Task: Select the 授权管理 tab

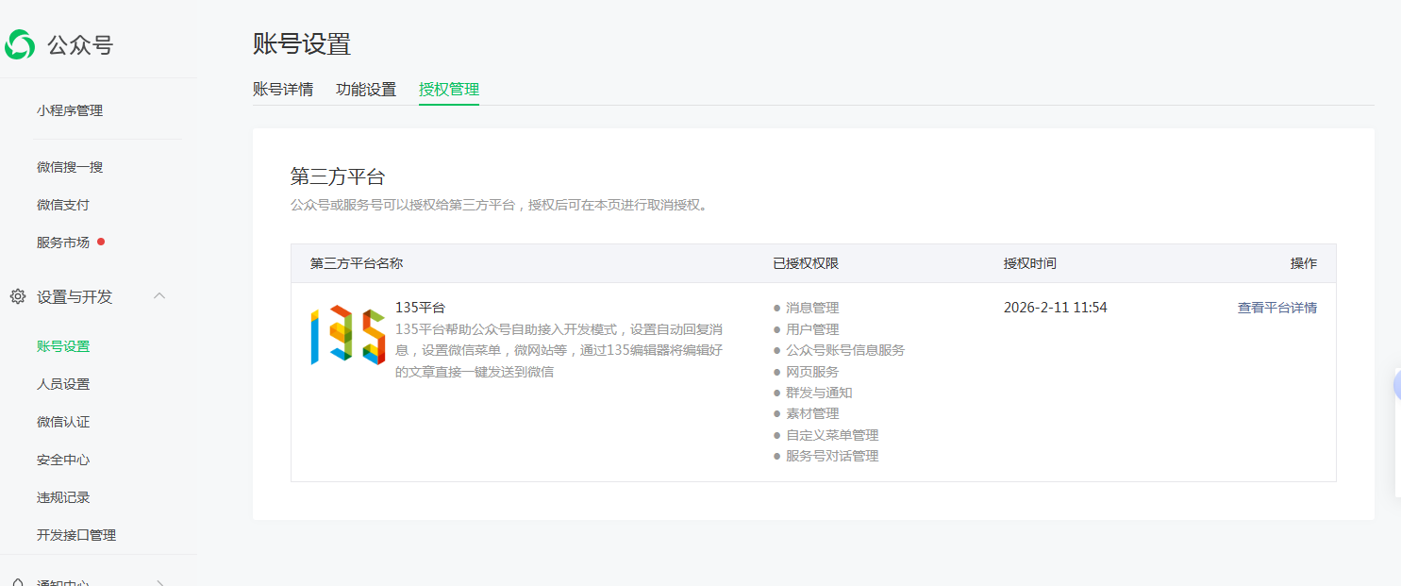Action: click(x=449, y=90)
